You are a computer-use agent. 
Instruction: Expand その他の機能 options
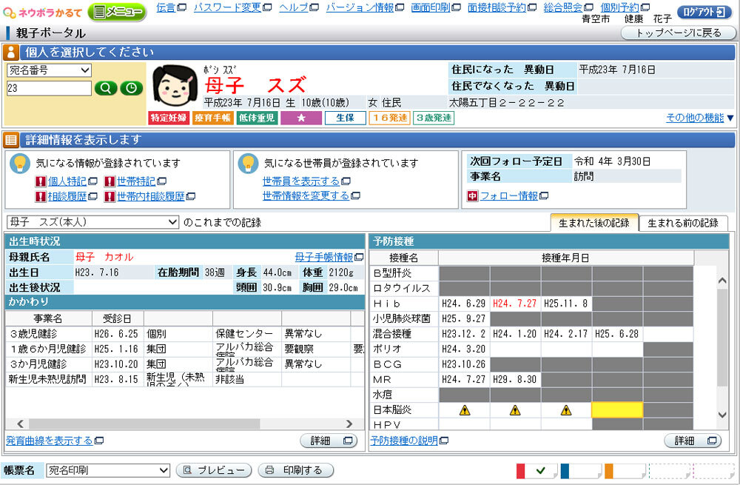699,118
